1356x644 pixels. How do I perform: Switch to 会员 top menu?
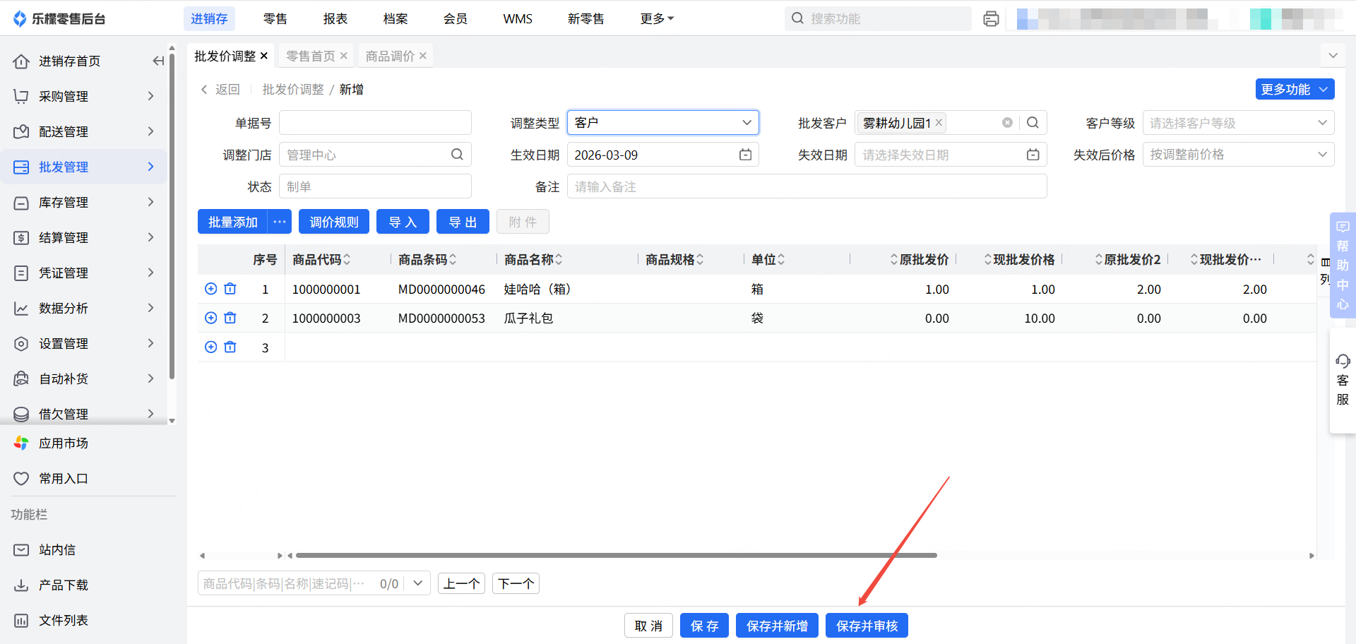[x=455, y=19]
